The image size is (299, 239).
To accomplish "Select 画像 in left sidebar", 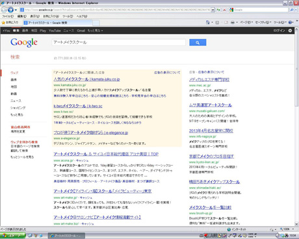I will [x=14, y=80].
